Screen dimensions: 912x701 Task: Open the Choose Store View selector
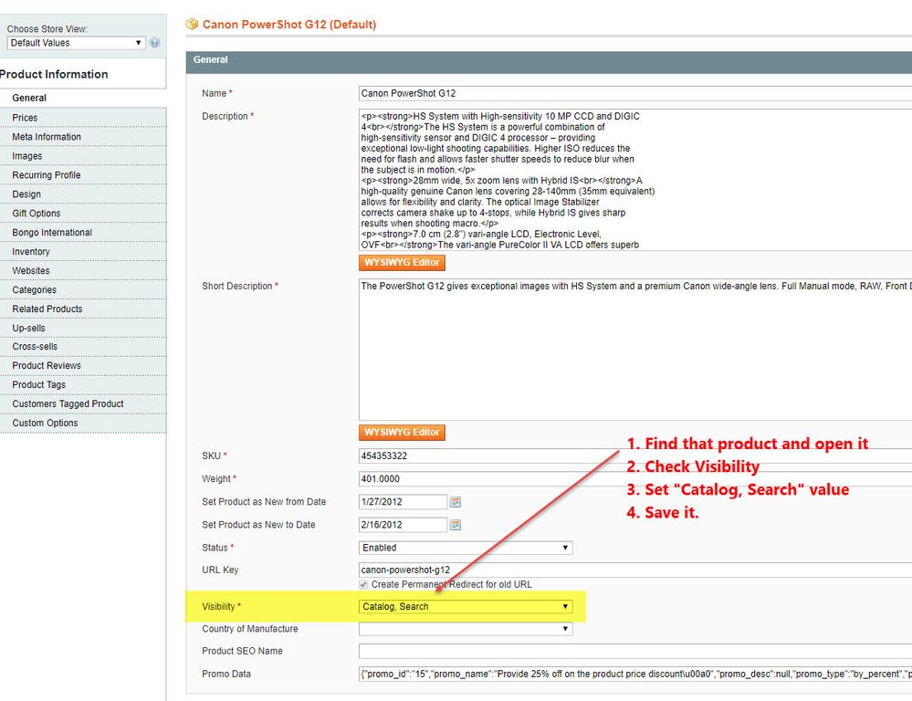tap(76, 43)
